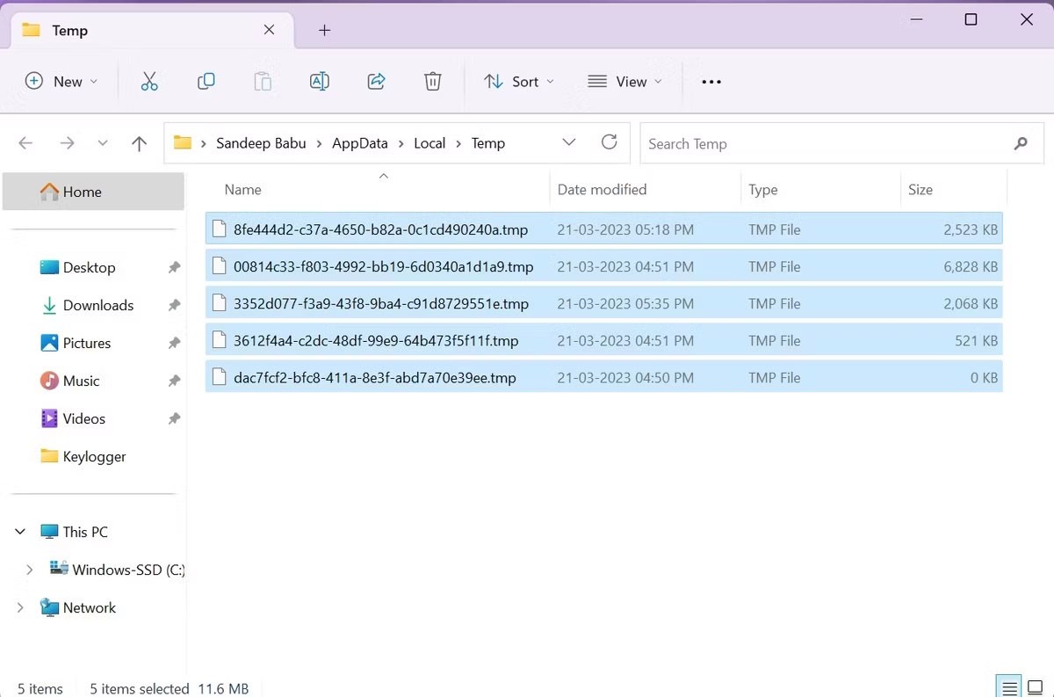This screenshot has height=697, width=1054.
Task: Collapse the This PC tree node
Action: (x=21, y=532)
